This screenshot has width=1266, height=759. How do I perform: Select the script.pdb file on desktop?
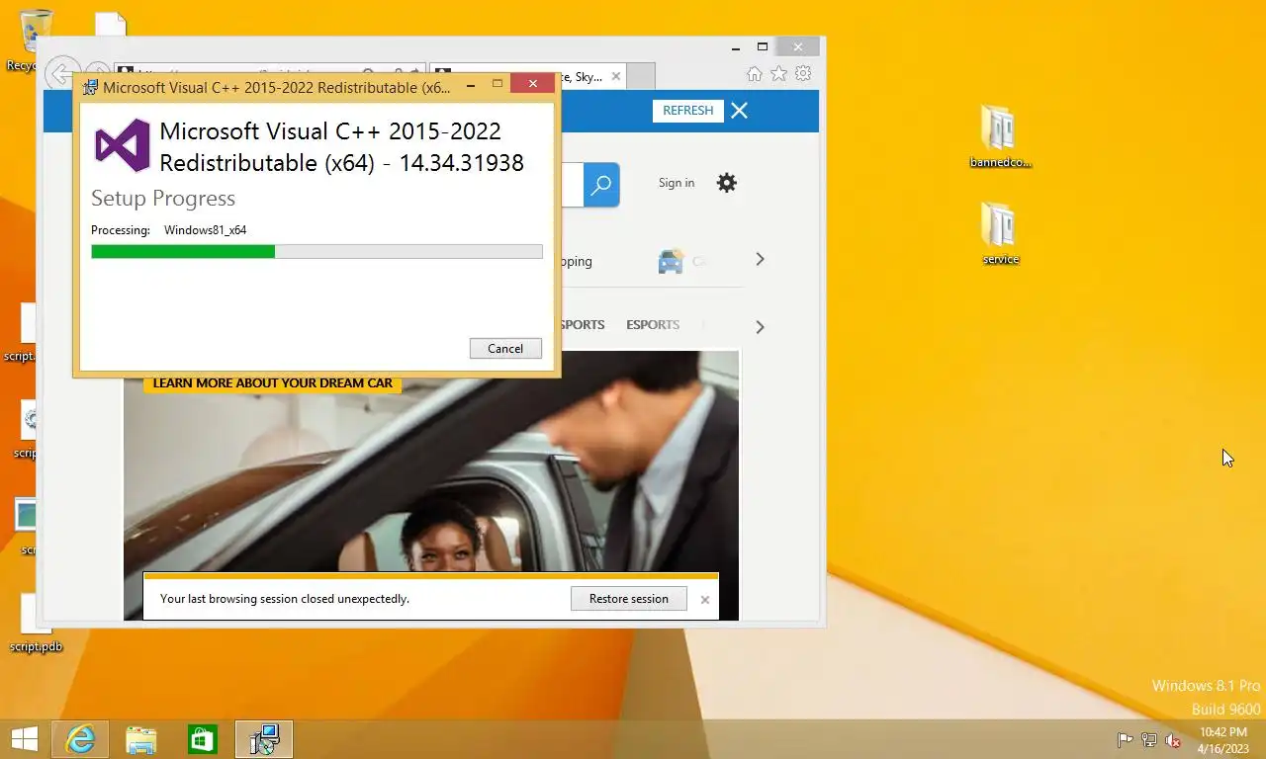coord(36,623)
